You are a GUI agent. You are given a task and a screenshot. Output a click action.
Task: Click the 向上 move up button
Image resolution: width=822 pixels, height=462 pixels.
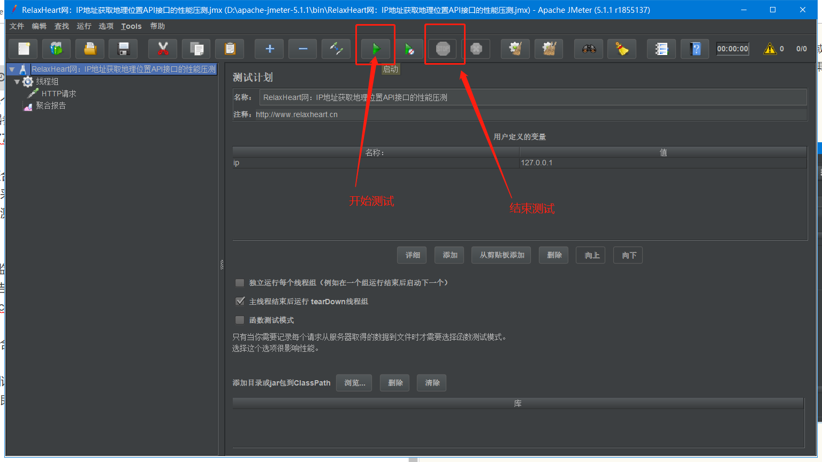tap(591, 255)
